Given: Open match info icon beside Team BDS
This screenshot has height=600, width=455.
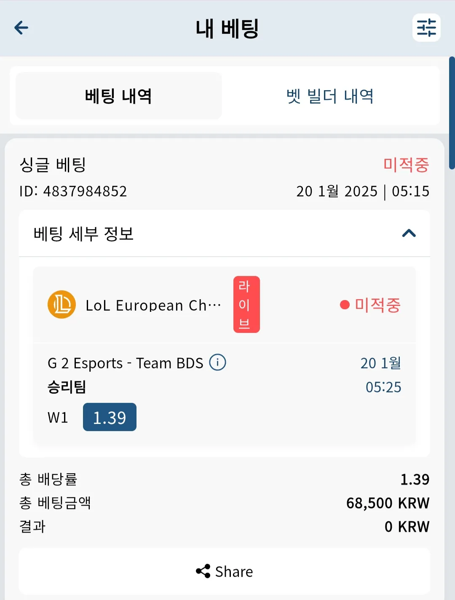Looking at the screenshot, I should [218, 362].
